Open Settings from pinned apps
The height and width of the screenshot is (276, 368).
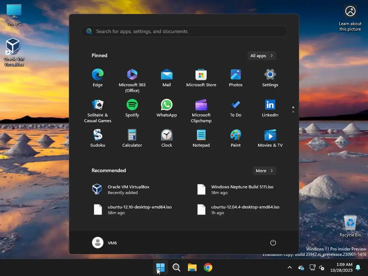[270, 78]
